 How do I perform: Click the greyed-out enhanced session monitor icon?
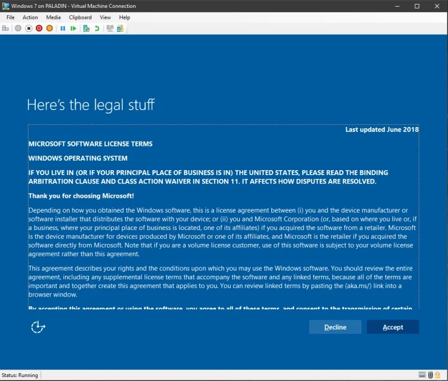click(x=110, y=29)
